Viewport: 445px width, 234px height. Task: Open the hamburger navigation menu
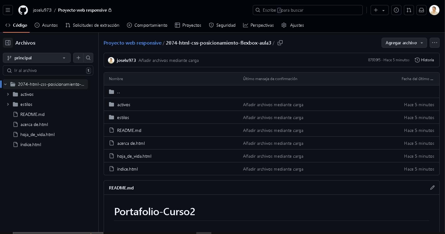click(8, 10)
